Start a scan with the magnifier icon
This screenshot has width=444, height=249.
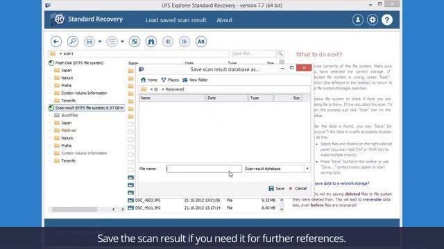pos(73,41)
